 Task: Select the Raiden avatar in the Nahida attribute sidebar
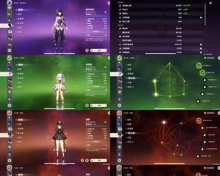[10, 68]
